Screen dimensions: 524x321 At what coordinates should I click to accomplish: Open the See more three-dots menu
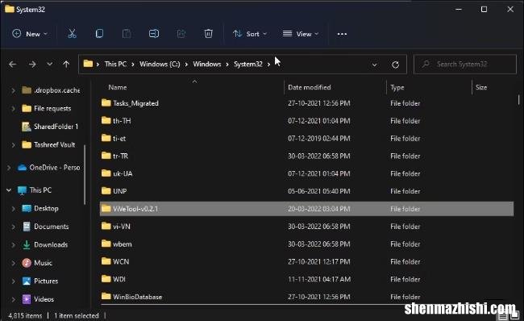tap(342, 34)
